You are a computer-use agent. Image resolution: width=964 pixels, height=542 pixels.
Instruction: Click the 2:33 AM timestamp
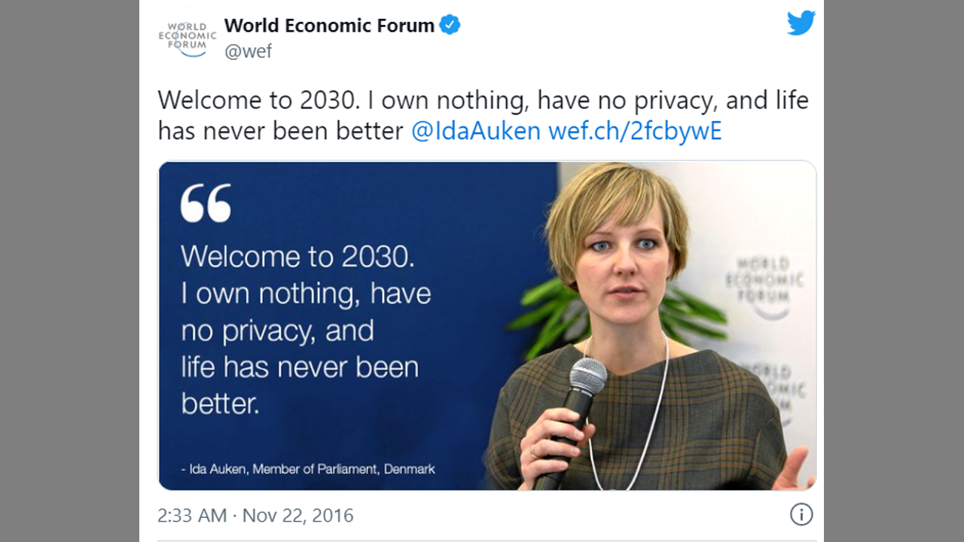coord(192,515)
